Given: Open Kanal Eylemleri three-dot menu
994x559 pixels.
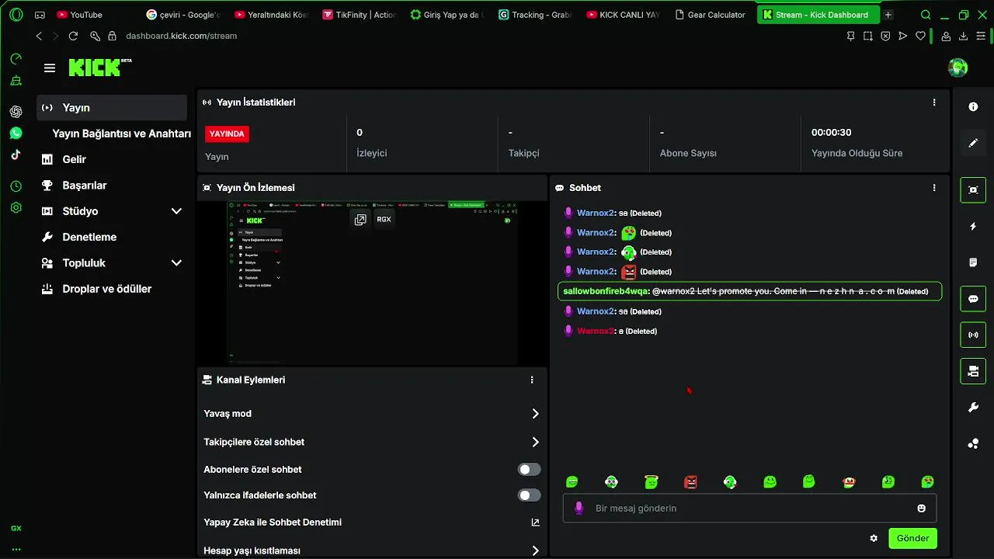Looking at the screenshot, I should (532, 380).
